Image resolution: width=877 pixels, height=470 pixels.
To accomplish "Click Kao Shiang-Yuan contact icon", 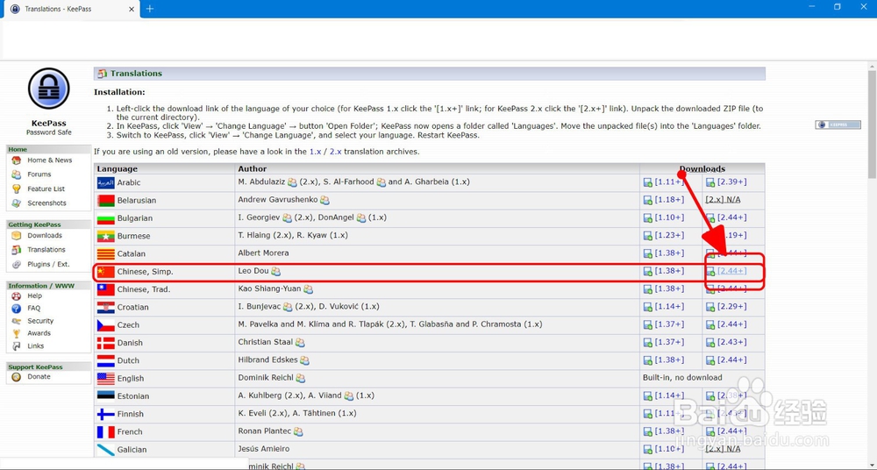I will tap(308, 289).
